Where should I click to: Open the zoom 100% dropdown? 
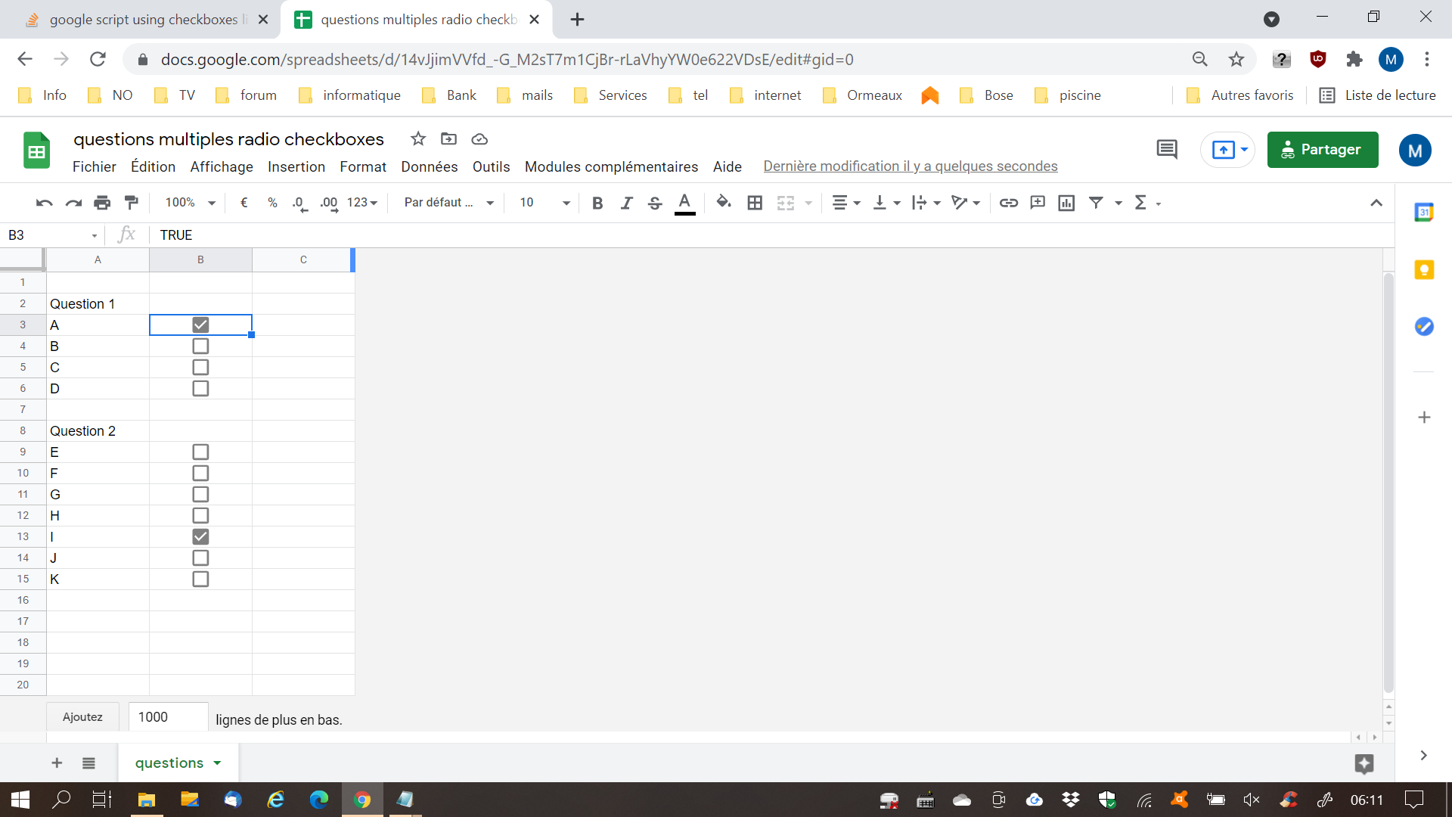190,202
